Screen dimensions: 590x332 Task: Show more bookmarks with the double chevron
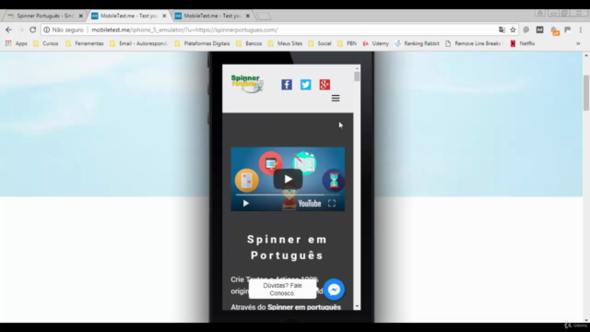(x=578, y=43)
